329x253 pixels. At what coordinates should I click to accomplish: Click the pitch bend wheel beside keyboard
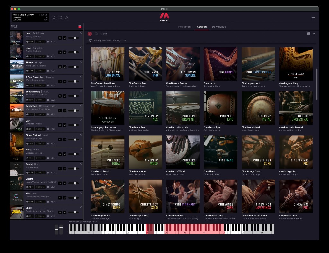tap(56, 229)
